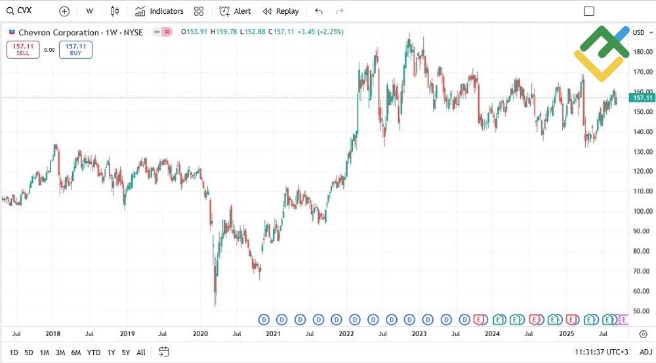
Task: Click the 11:31:37 UTC+3 timezone clock
Action: pyautogui.click(x=601, y=352)
